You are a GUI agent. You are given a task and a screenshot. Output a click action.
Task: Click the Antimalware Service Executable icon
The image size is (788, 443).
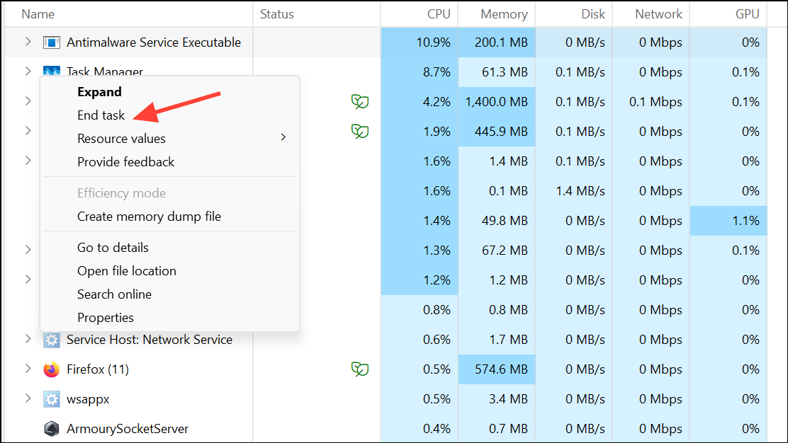tap(51, 42)
